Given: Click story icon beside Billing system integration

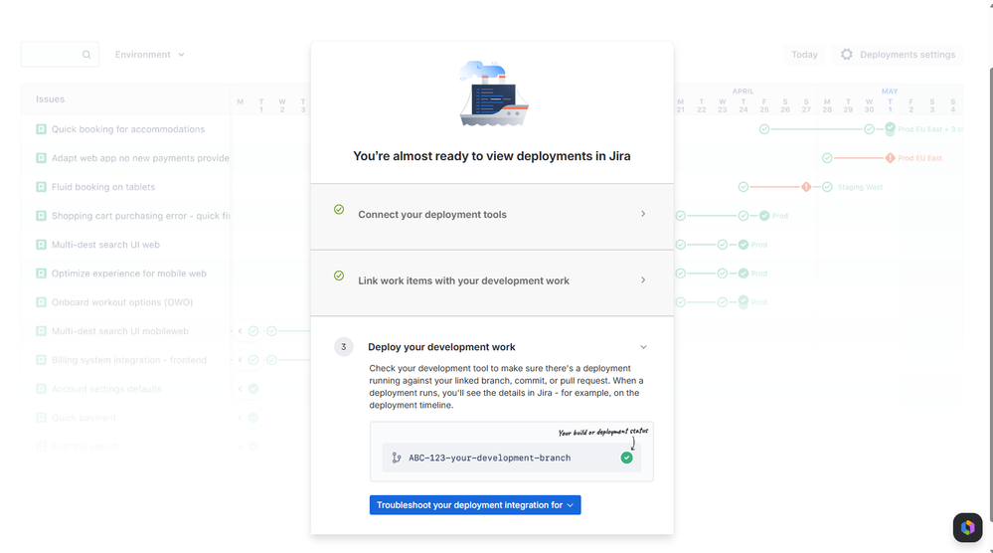Looking at the screenshot, I should (41, 360).
